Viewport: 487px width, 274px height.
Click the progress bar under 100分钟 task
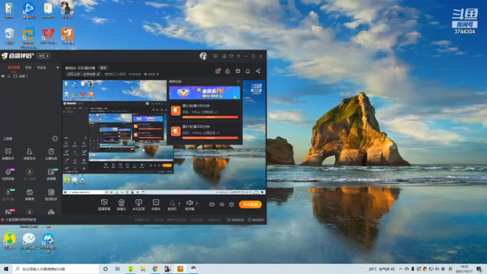[210, 117]
